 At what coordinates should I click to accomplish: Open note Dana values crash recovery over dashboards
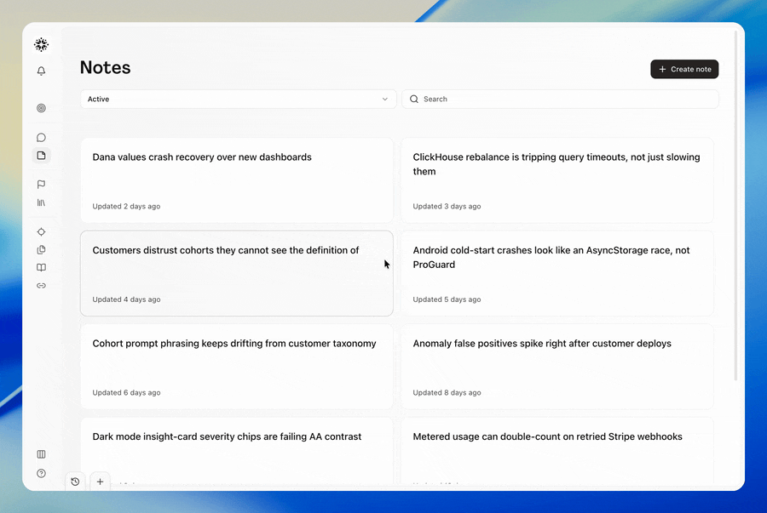[x=237, y=180]
